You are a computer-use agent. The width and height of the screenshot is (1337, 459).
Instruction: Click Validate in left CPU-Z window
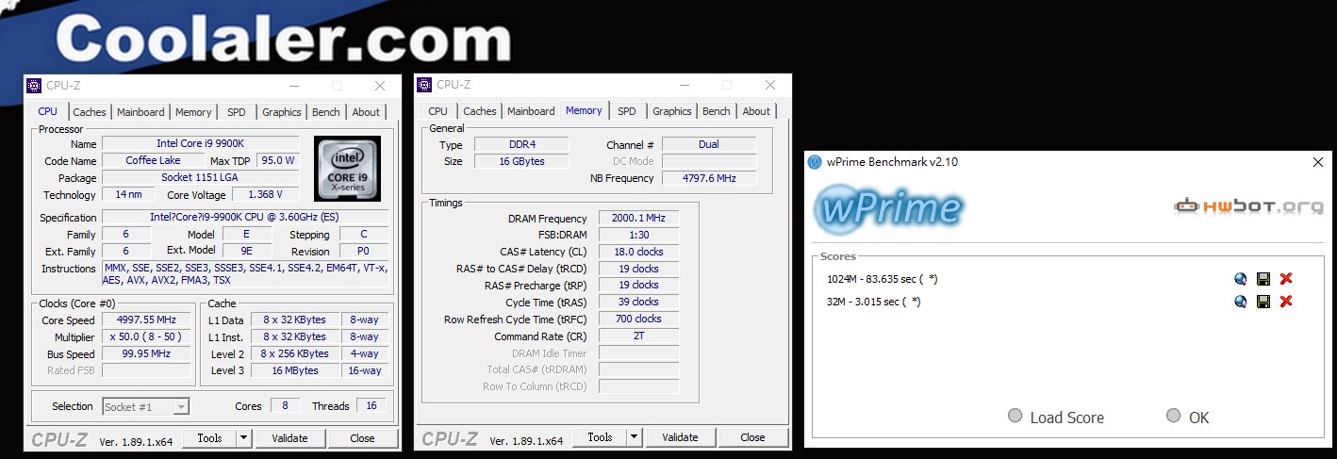(x=289, y=438)
